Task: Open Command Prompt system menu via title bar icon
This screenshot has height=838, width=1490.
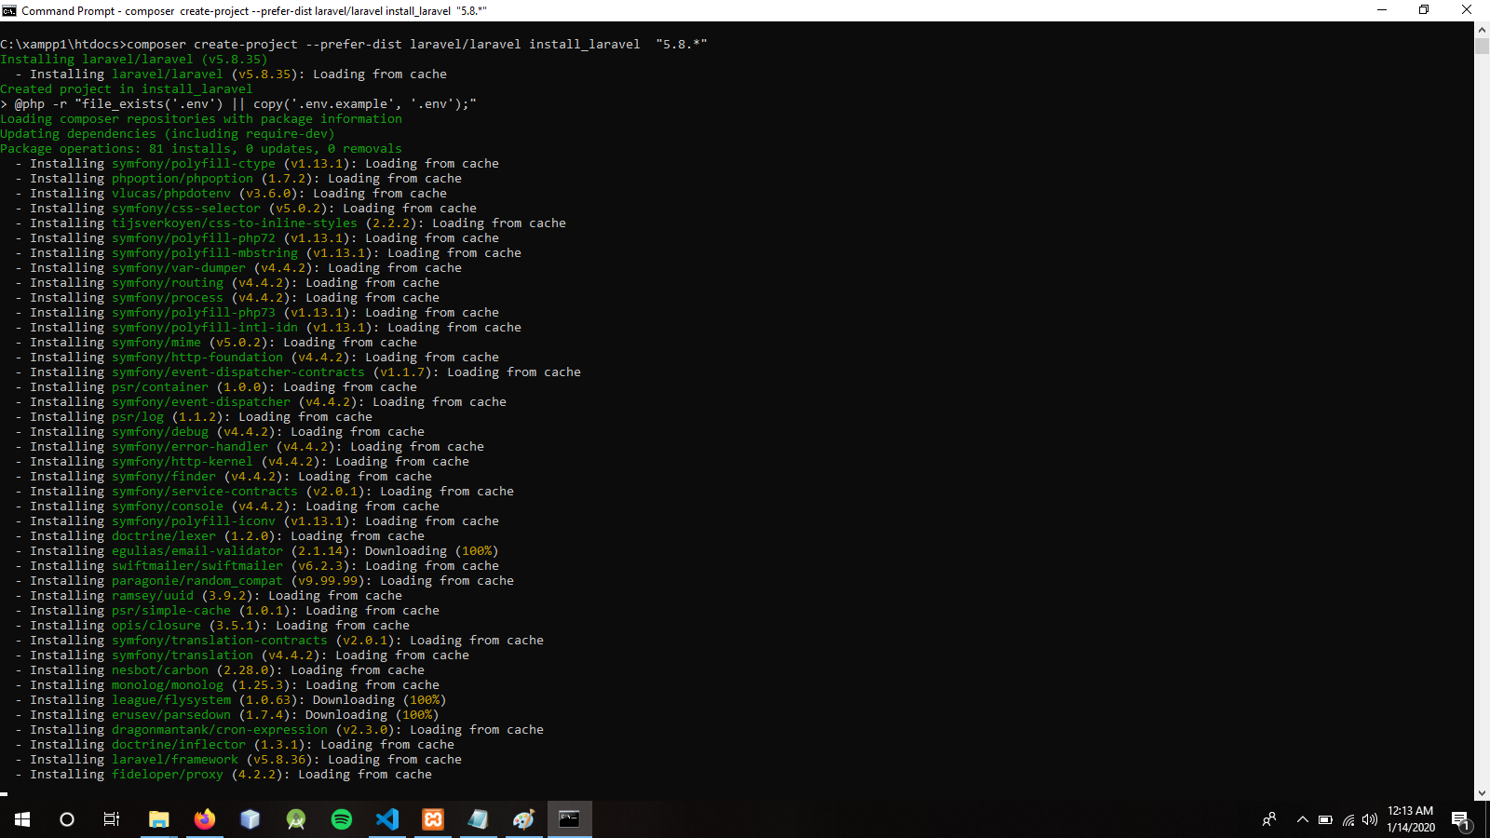Action: point(9,10)
